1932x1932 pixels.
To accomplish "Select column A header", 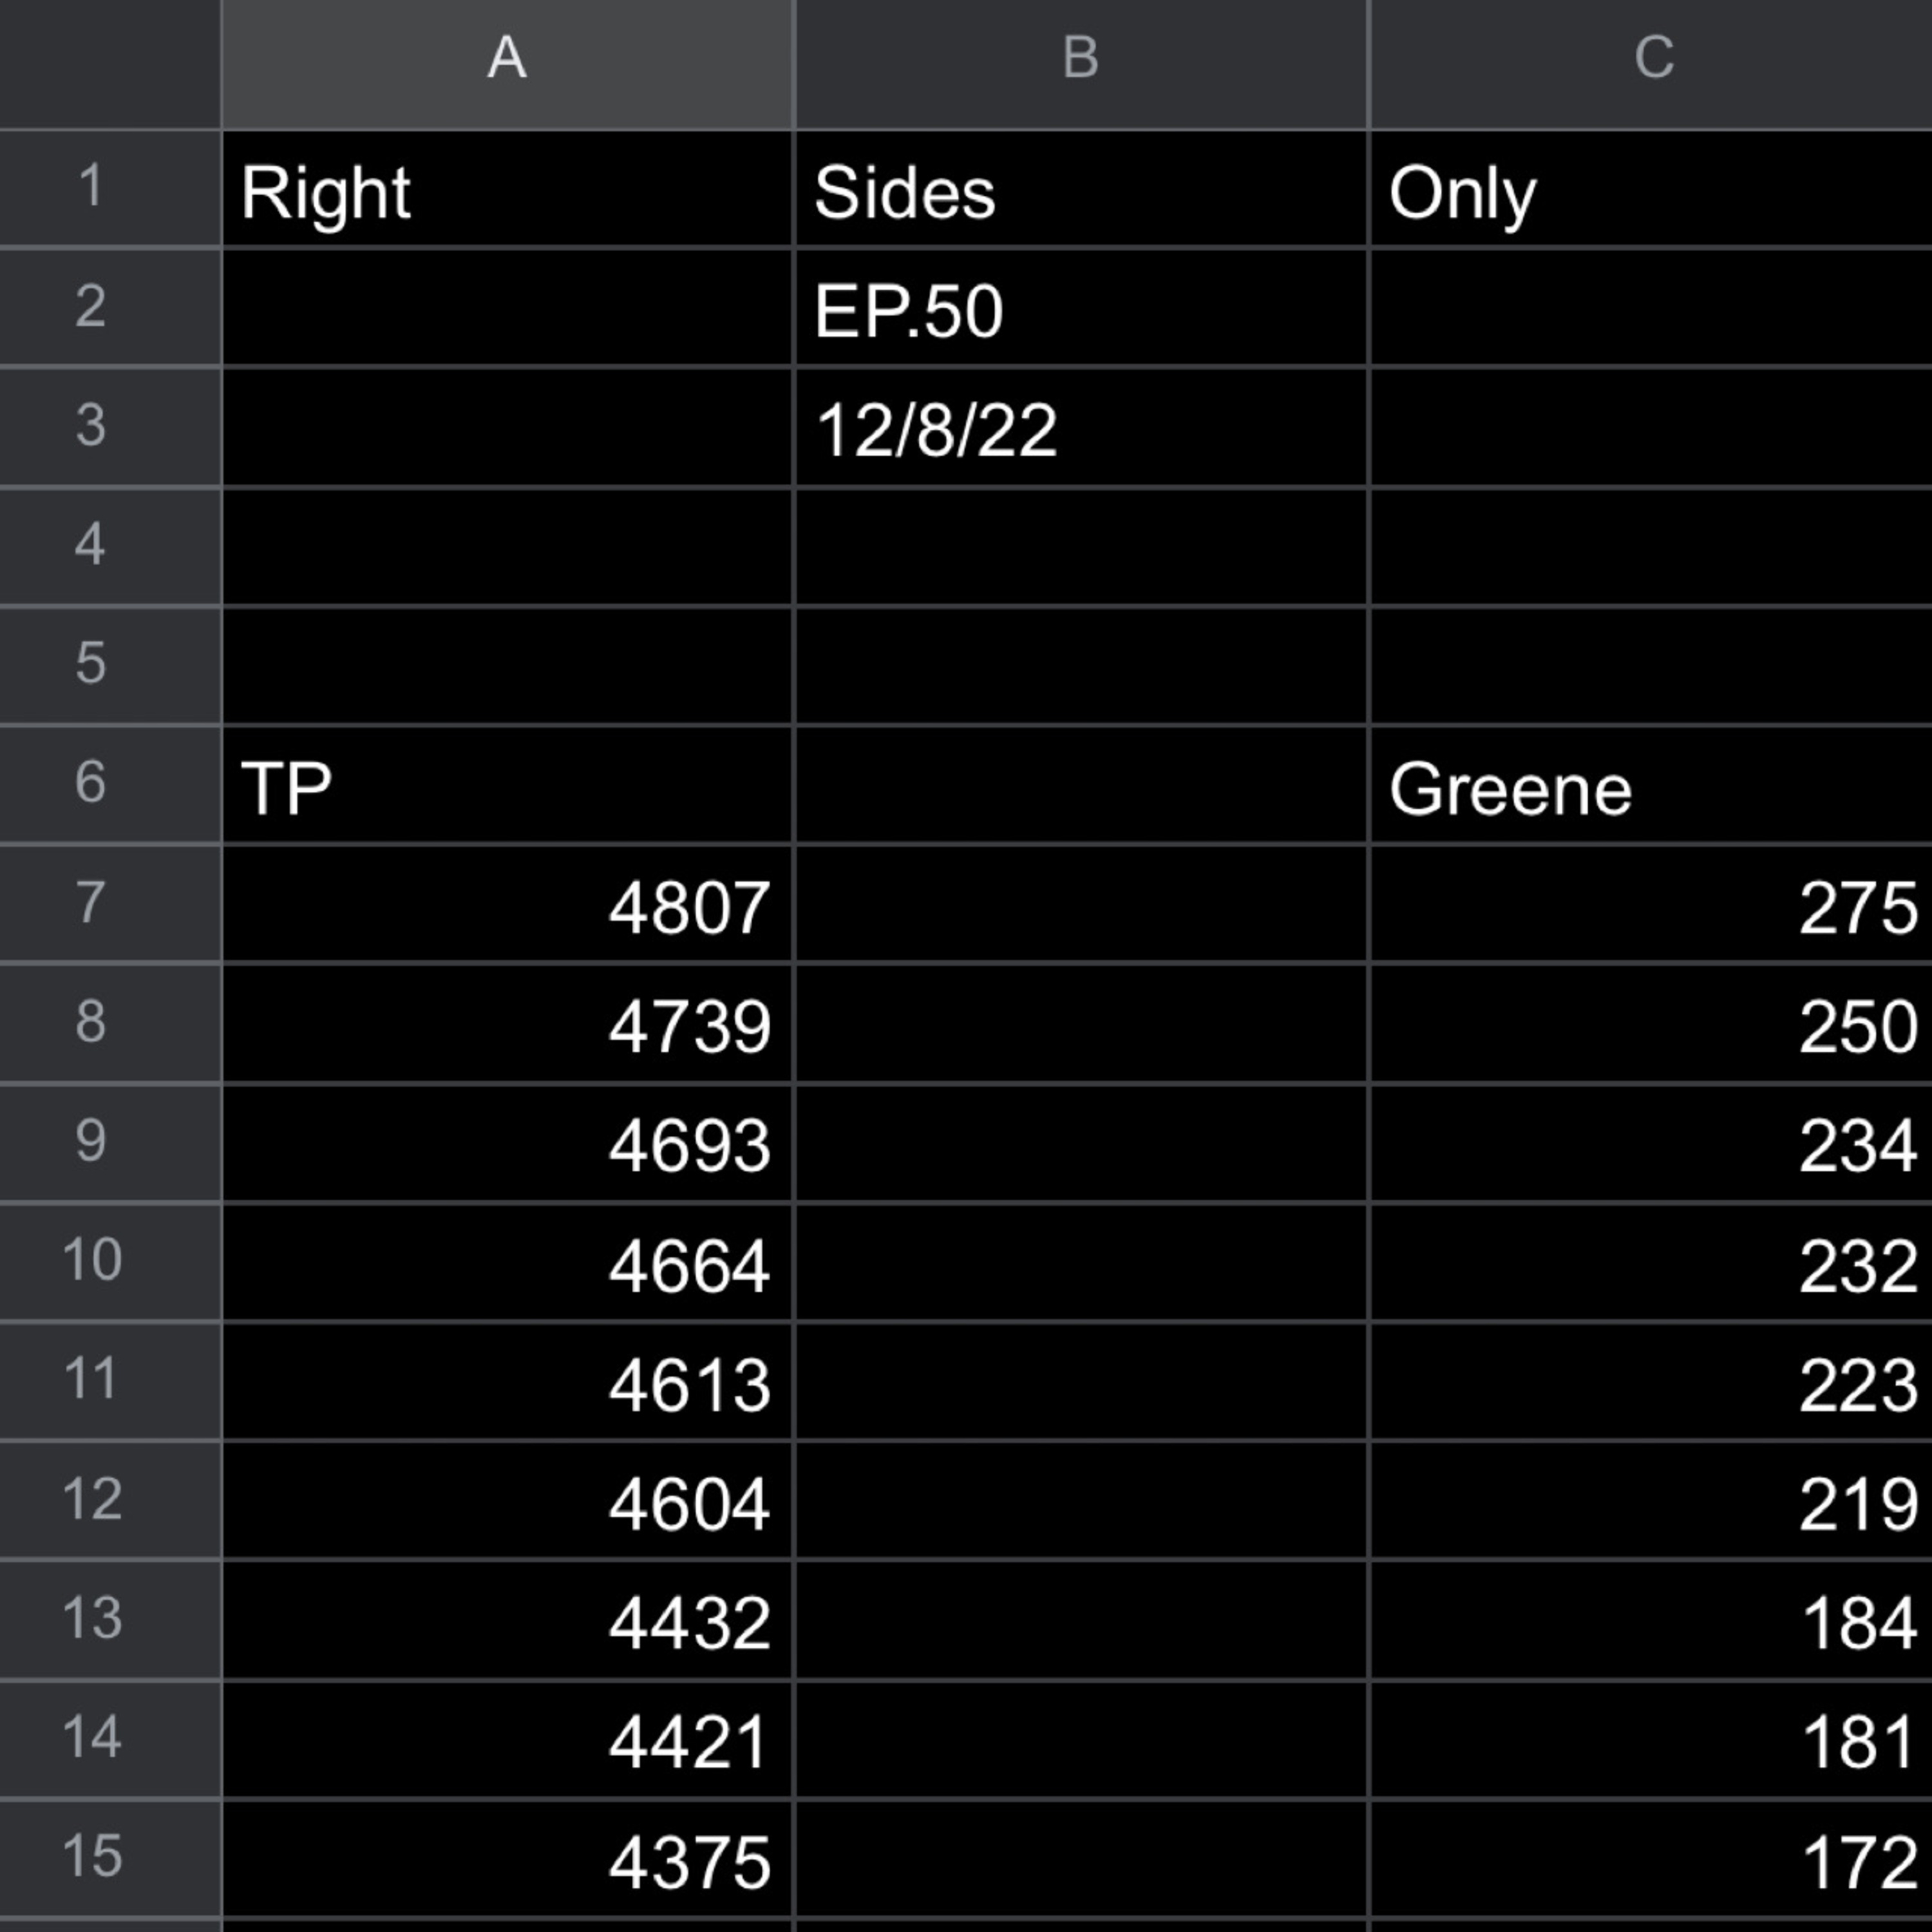I will pos(507,60).
